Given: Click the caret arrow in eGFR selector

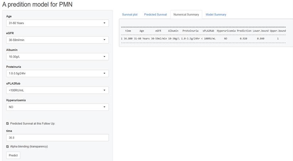Looking at the screenshot, I should point(104,40).
